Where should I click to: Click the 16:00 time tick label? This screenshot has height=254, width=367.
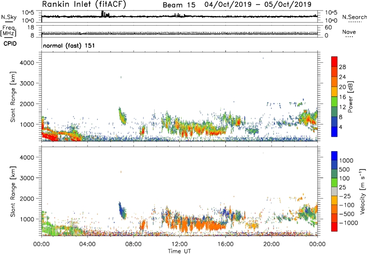point(225,244)
